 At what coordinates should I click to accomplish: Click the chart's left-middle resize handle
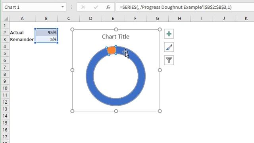coord(72,70)
